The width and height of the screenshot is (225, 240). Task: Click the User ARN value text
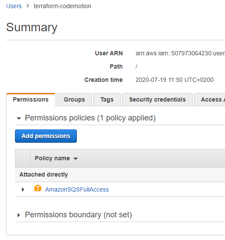(x=180, y=53)
